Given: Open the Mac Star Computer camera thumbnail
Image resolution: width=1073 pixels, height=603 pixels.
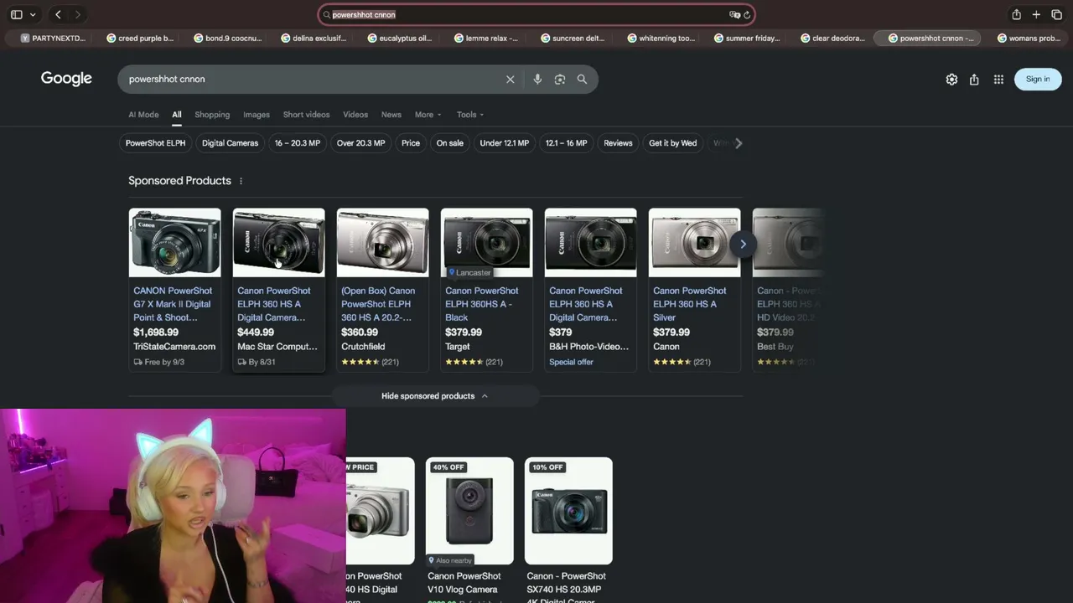Looking at the screenshot, I should pos(278,242).
